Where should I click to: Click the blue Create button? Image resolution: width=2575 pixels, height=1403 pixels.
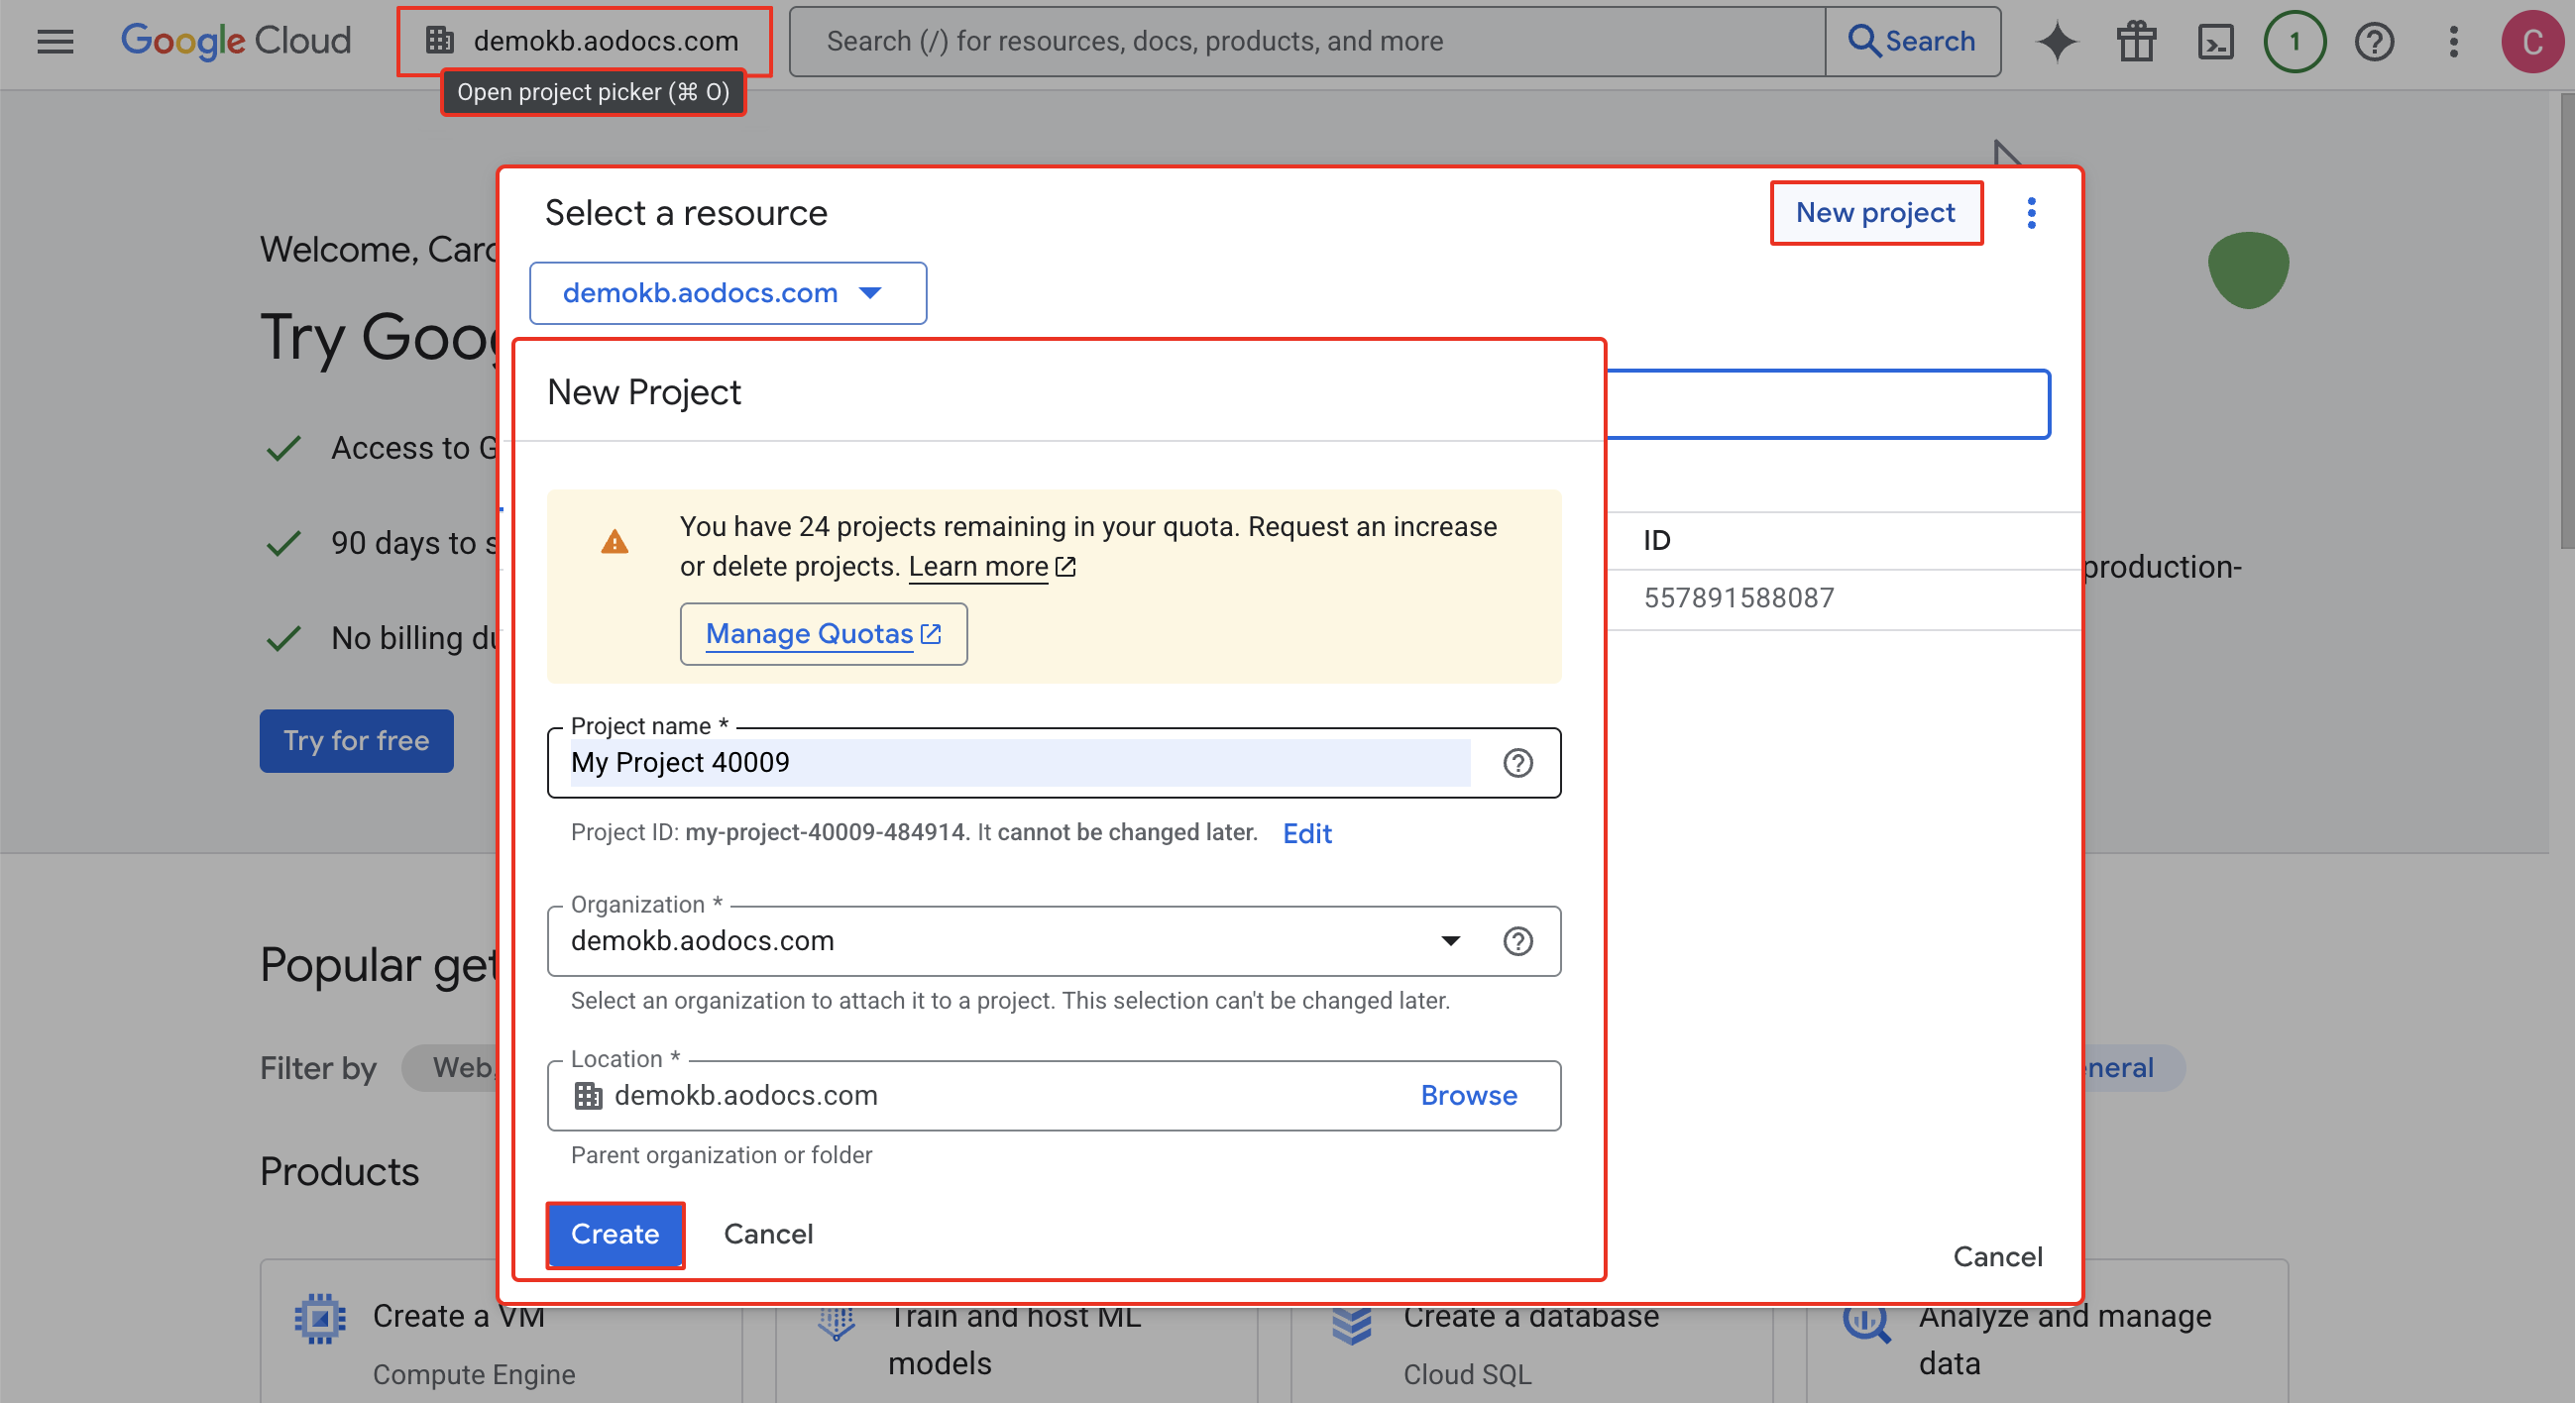615,1236
